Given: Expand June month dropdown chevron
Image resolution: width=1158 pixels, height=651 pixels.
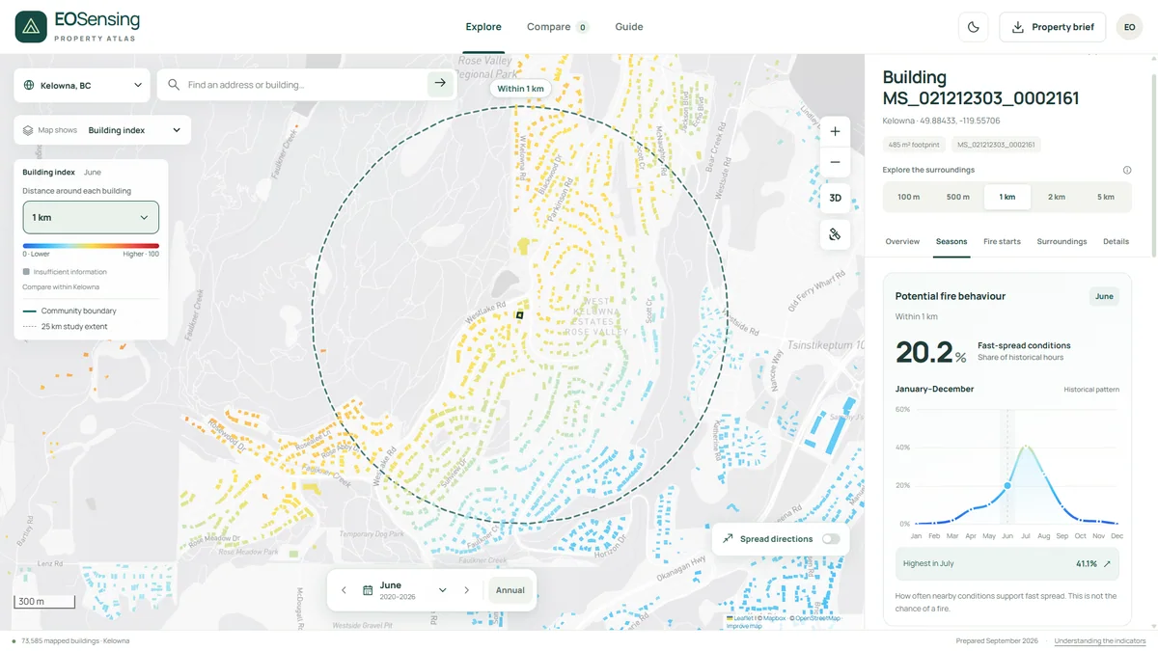Looking at the screenshot, I should click(x=442, y=590).
